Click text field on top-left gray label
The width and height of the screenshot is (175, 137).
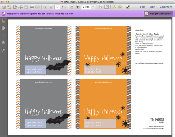pos(35,70)
